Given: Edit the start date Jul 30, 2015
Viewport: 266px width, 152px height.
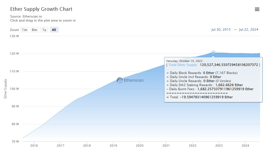Looking at the screenshot, I should pos(221,30).
